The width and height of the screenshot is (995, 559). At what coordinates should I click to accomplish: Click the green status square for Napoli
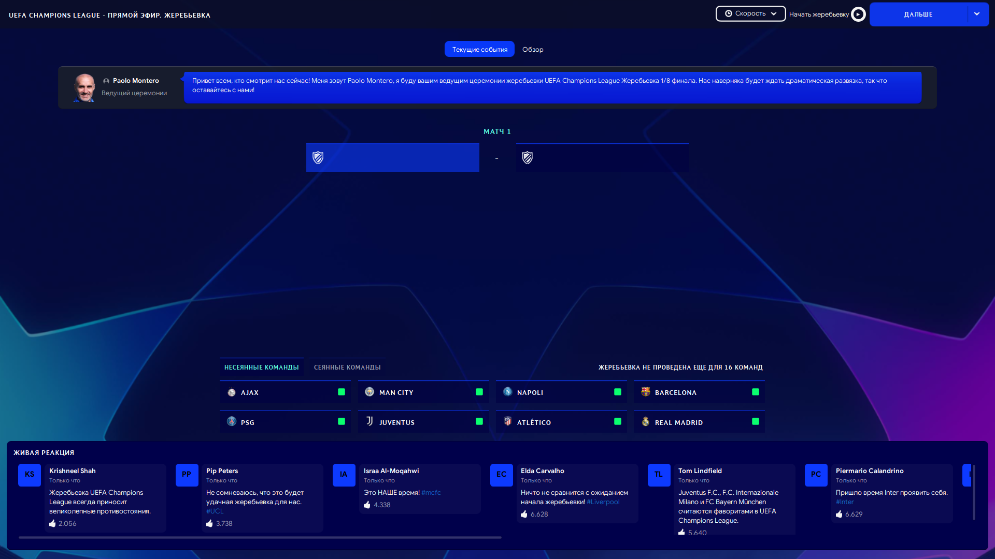pos(618,392)
